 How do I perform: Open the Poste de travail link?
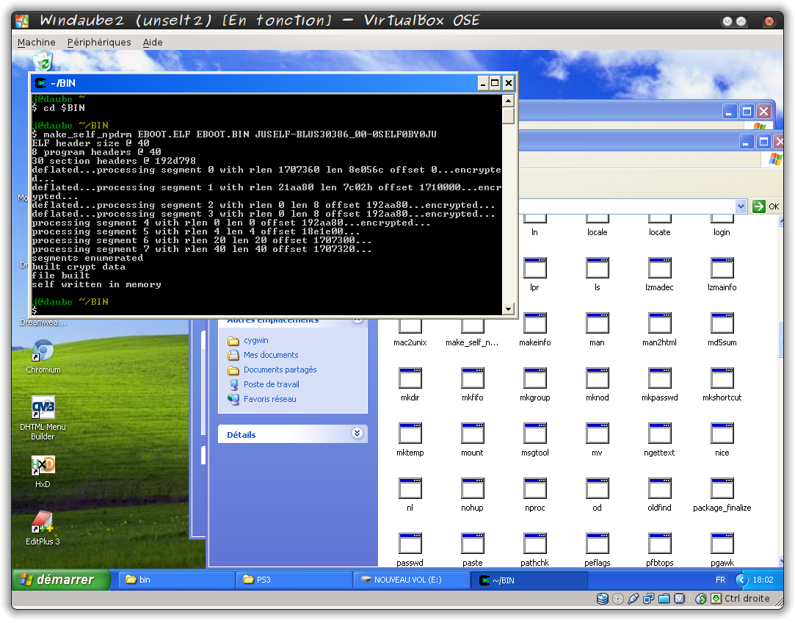click(272, 384)
